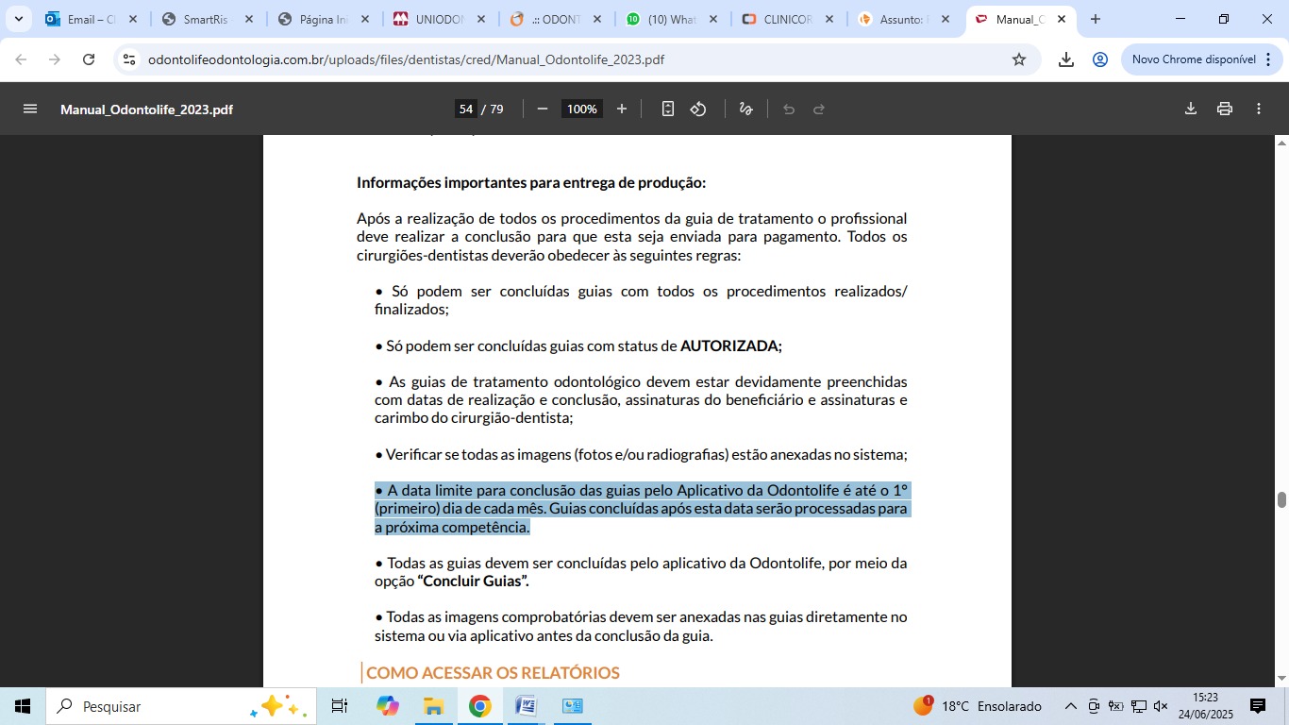Close the SmartRis tab

[x=248, y=19]
